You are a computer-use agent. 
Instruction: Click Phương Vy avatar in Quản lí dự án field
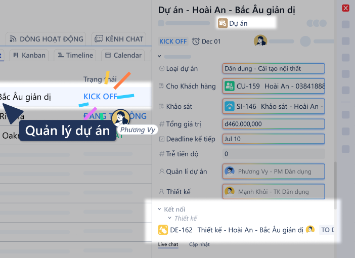click(230, 171)
